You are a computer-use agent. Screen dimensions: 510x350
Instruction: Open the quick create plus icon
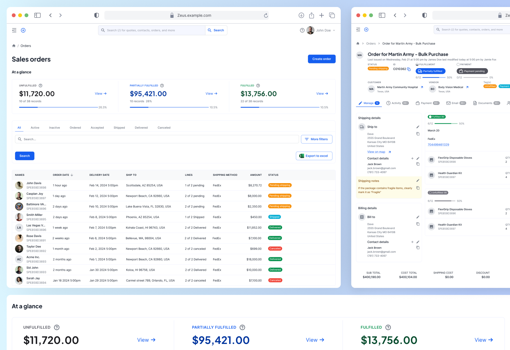click(x=23, y=30)
